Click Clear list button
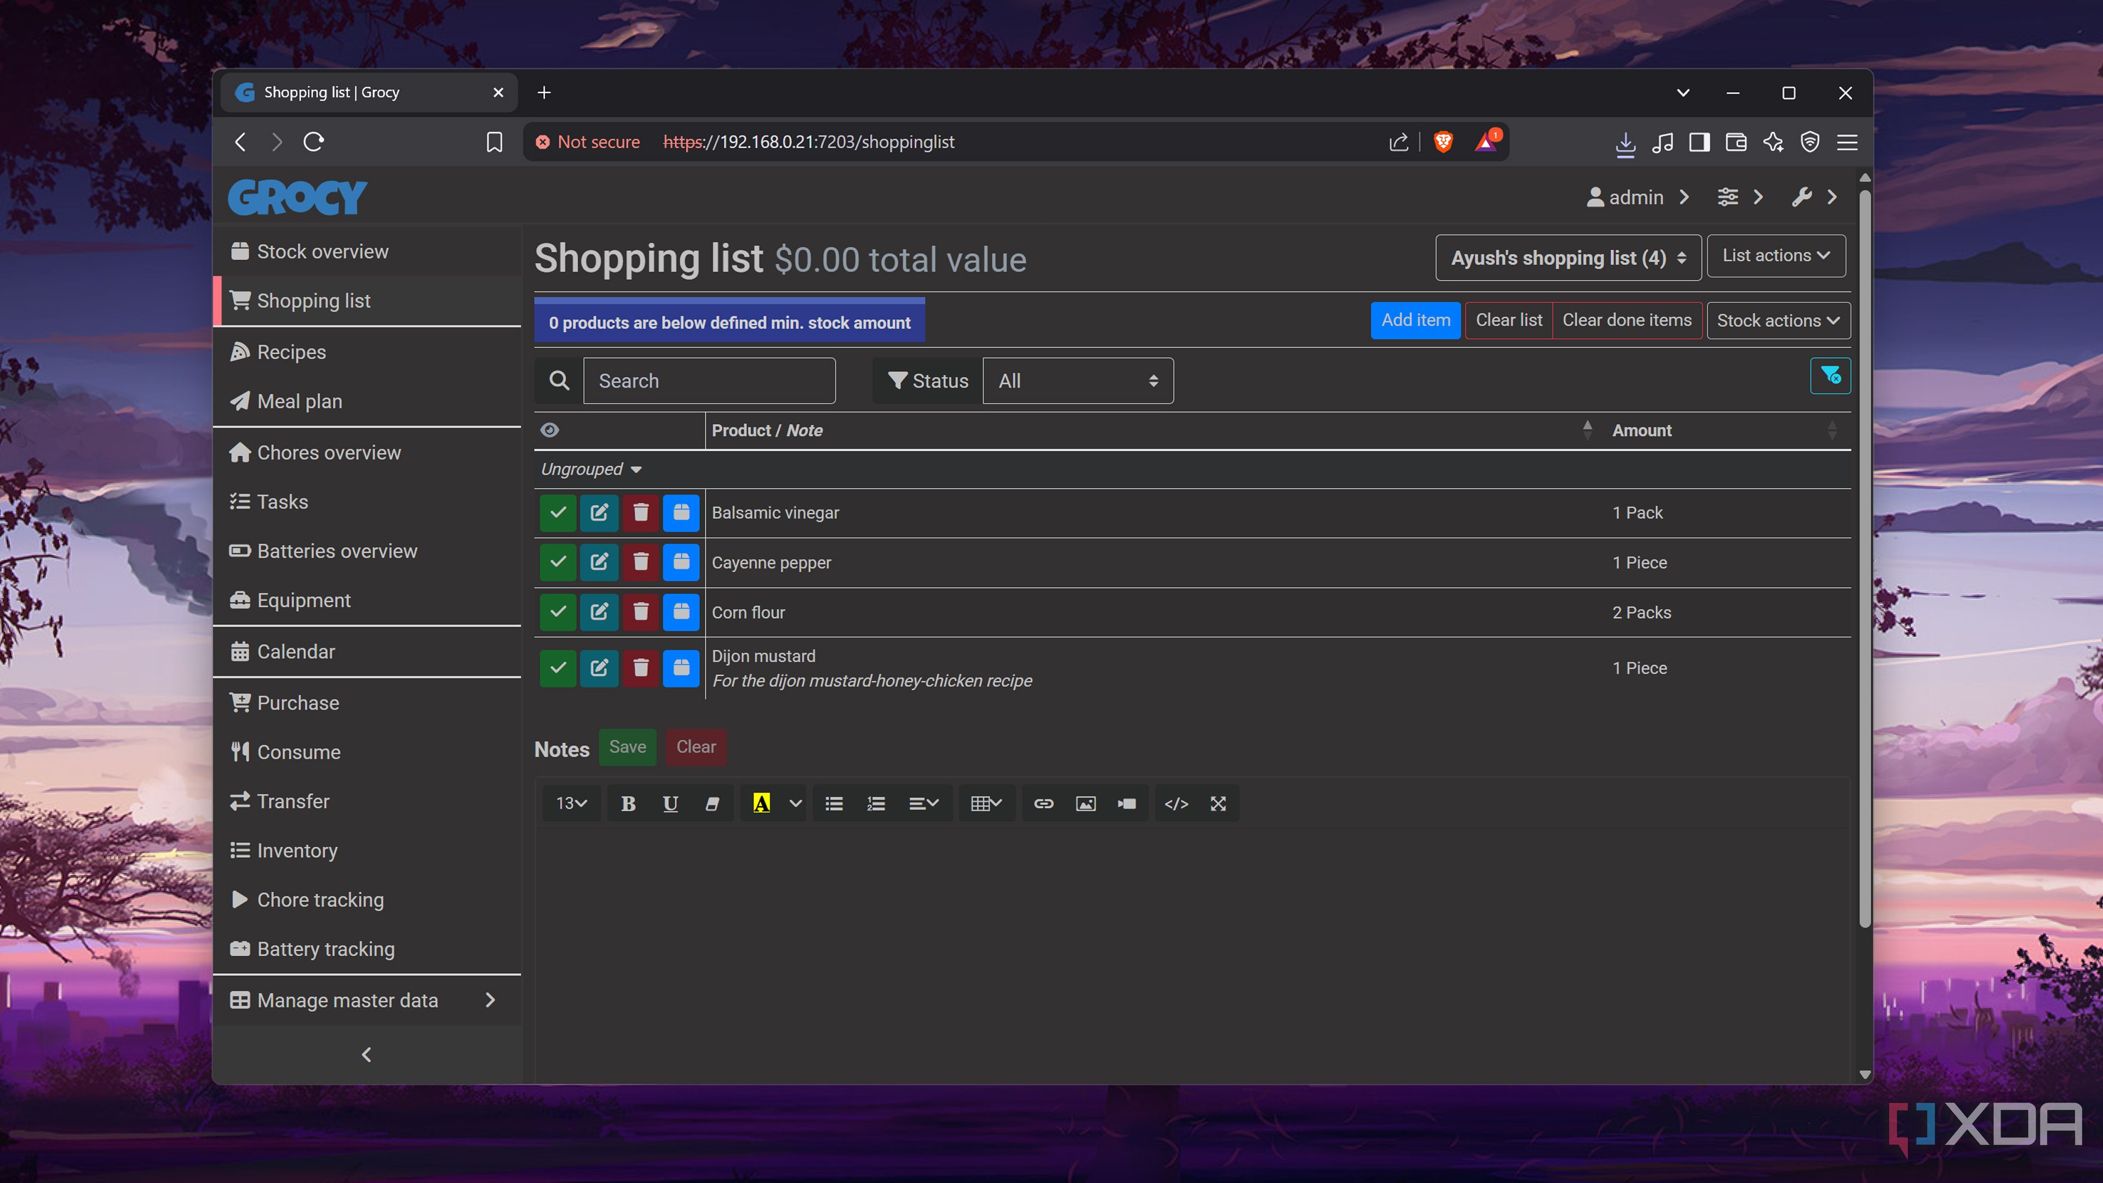This screenshot has width=2103, height=1183. point(1509,320)
